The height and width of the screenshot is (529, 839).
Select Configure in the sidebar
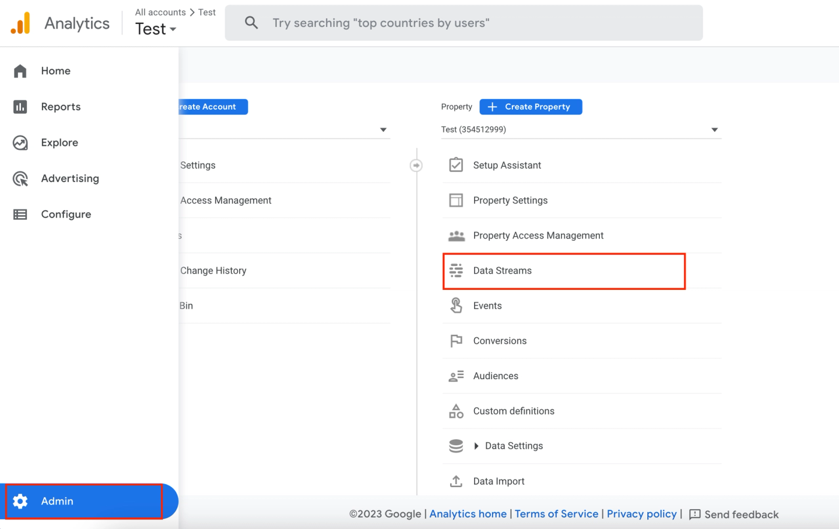tap(66, 214)
